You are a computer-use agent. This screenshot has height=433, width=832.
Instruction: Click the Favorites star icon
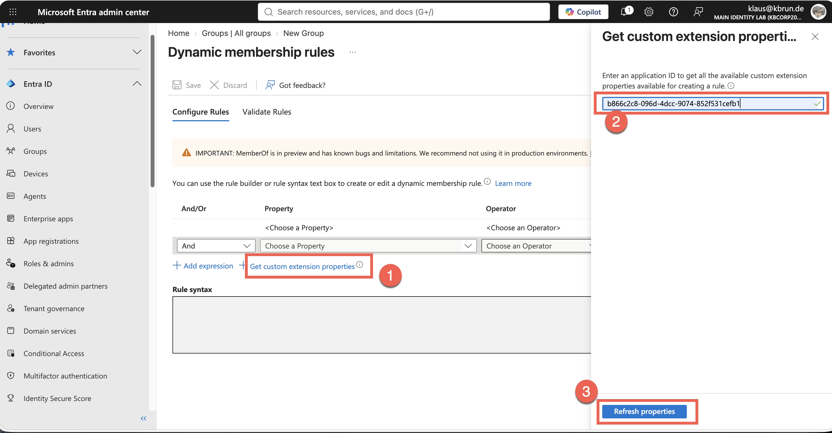tap(11, 52)
